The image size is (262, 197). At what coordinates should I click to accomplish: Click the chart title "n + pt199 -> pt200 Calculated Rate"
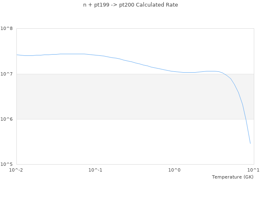pyautogui.click(x=131, y=5)
